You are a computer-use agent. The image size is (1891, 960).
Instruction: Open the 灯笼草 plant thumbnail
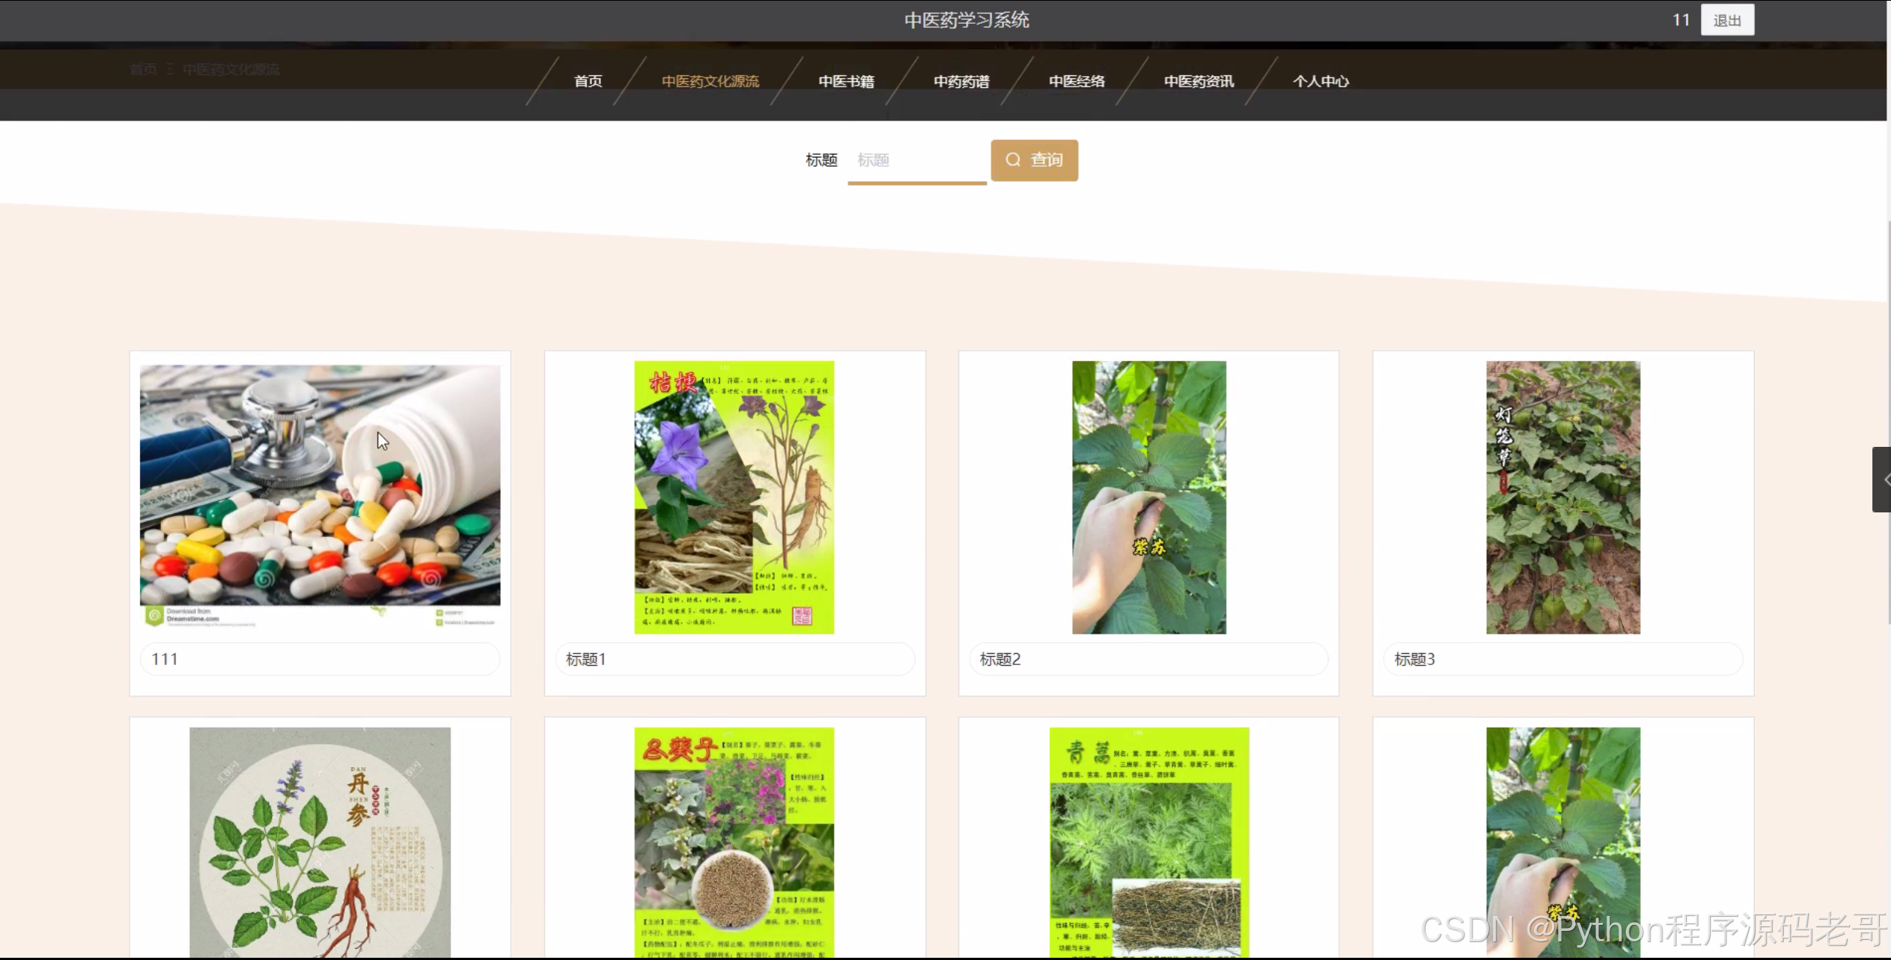click(x=1563, y=498)
